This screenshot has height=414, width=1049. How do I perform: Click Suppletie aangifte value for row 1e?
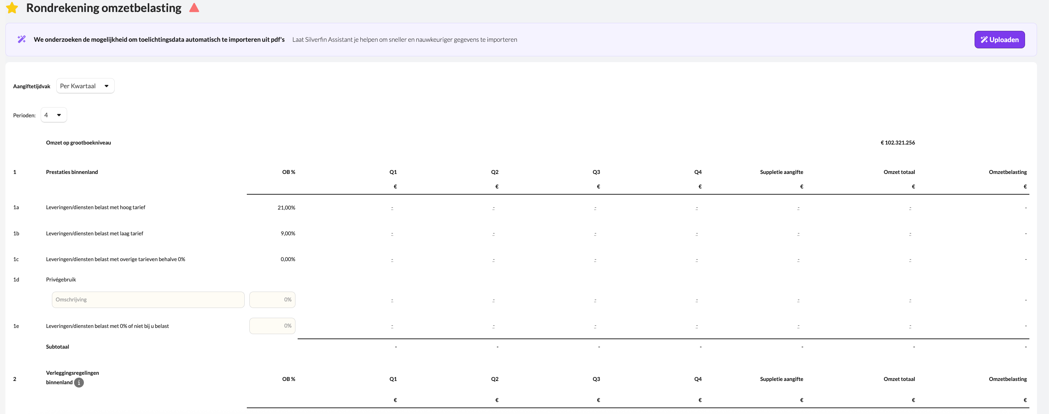pos(799,326)
